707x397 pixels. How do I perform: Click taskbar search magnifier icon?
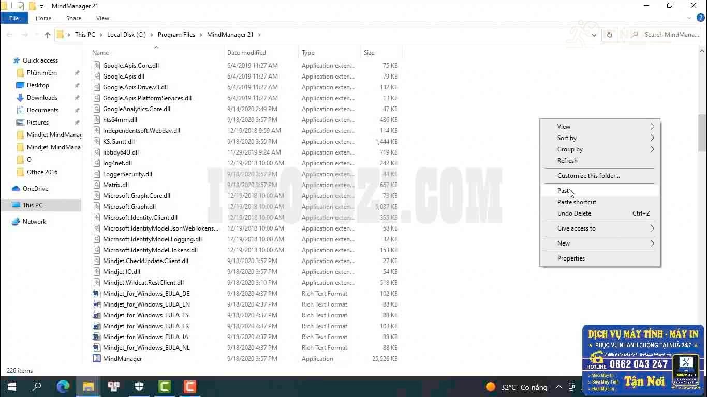(x=37, y=387)
